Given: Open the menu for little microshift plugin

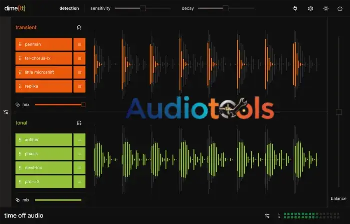Looking at the screenshot, I should click(79, 72).
